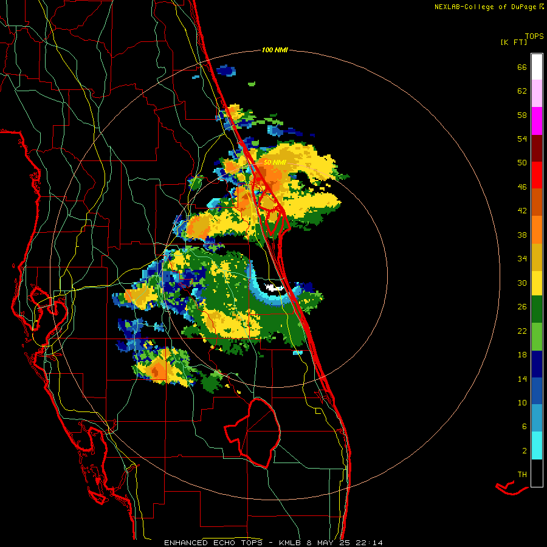The height and width of the screenshot is (547, 547).
Task: Click the 42 legend value
Action: (x=522, y=211)
